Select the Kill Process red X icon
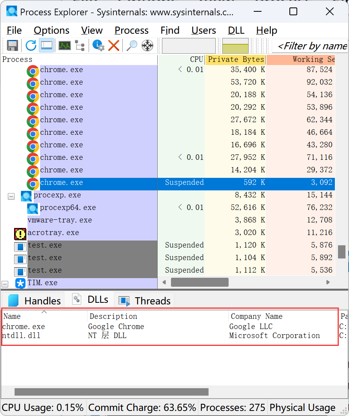Image resolution: width=349 pixels, height=416 pixels. (114, 45)
